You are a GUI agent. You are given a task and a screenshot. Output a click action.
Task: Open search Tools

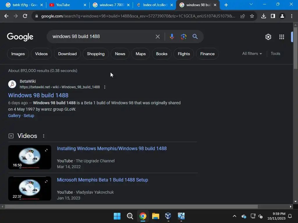[275, 54]
